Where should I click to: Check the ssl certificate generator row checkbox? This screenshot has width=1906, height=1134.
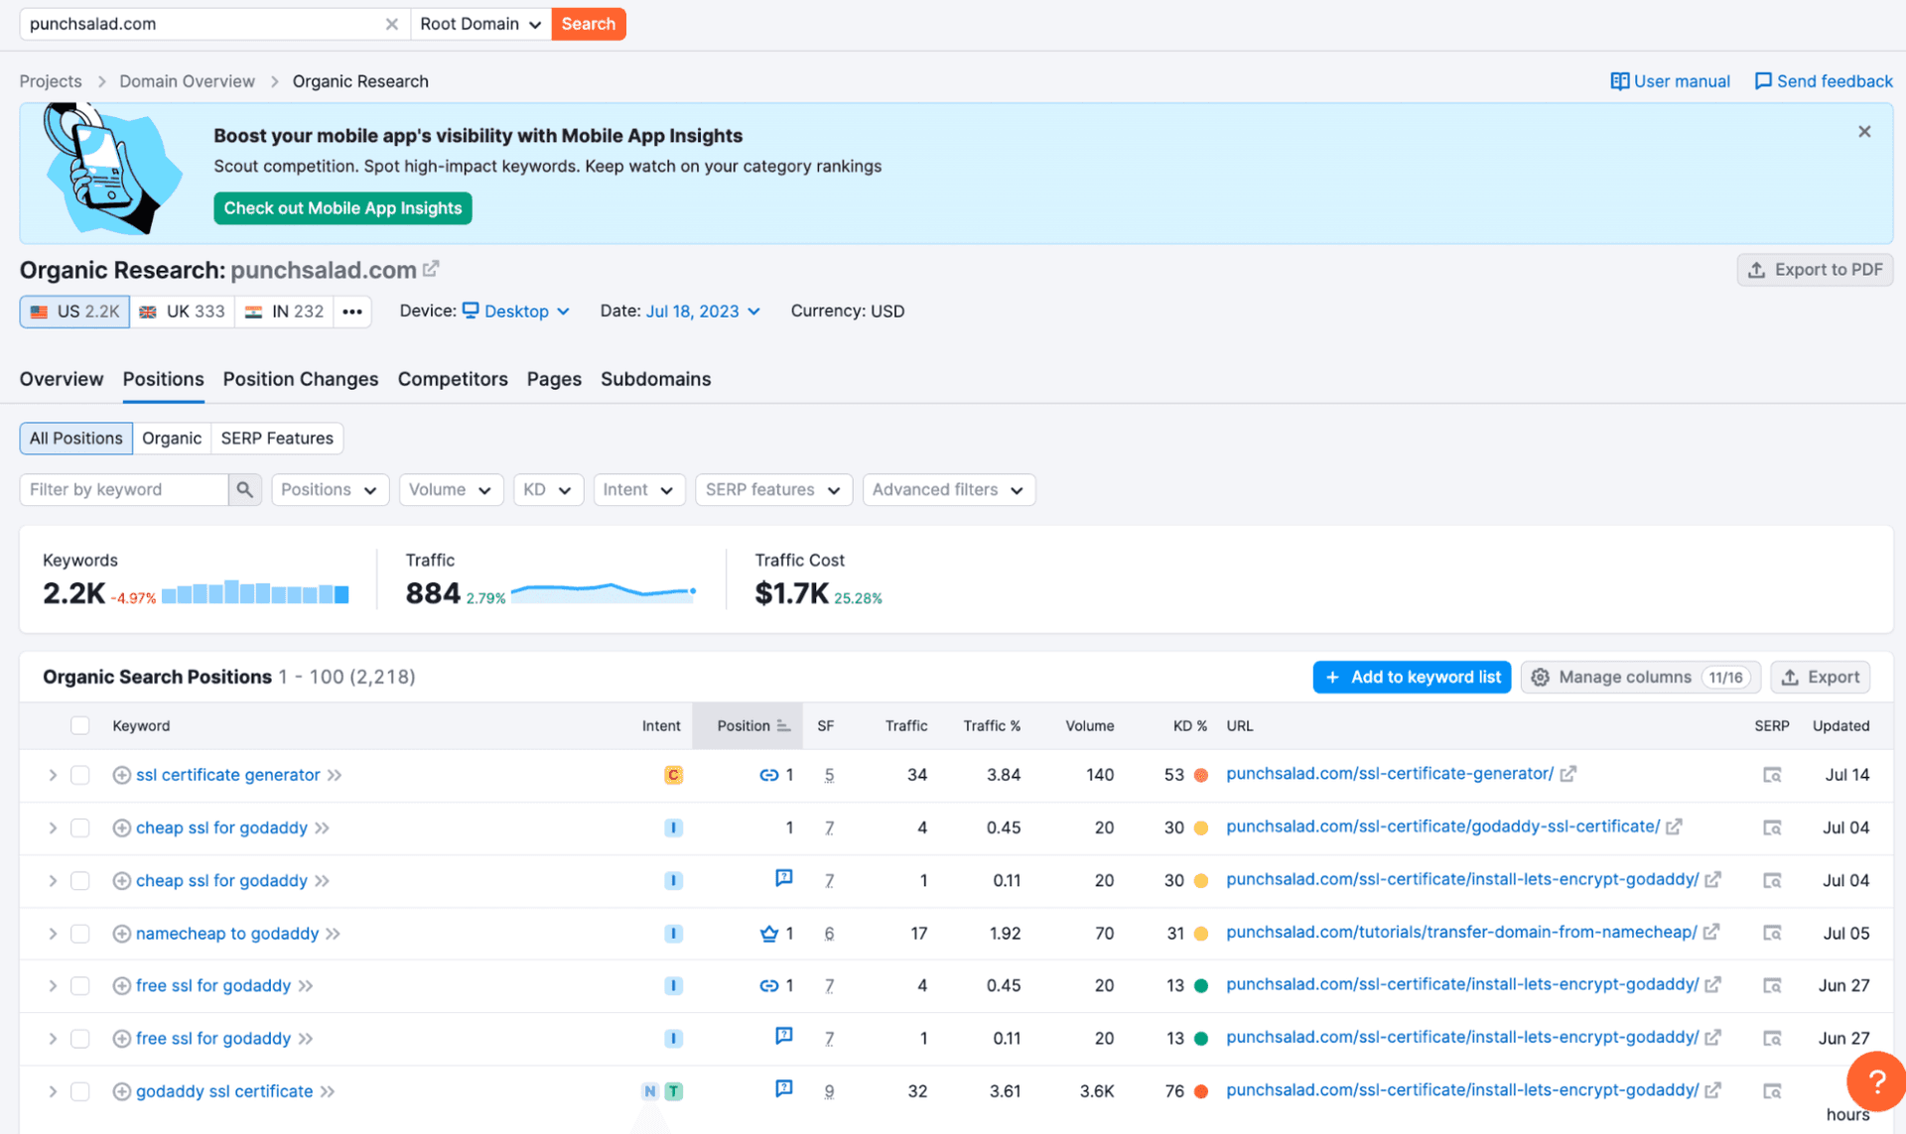click(x=80, y=775)
